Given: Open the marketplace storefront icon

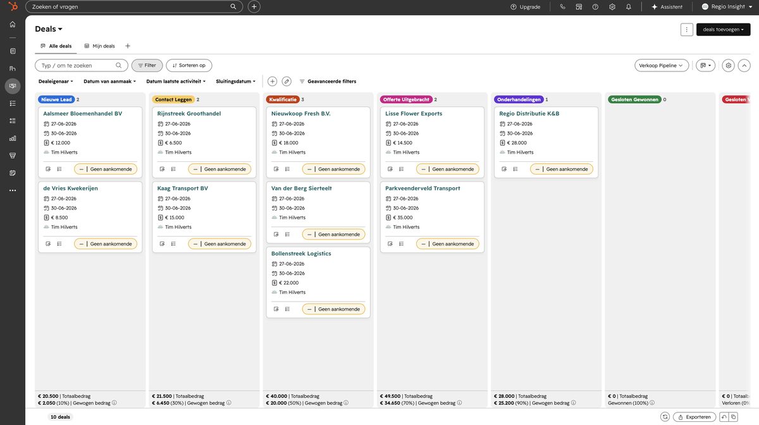Looking at the screenshot, I should (x=579, y=7).
